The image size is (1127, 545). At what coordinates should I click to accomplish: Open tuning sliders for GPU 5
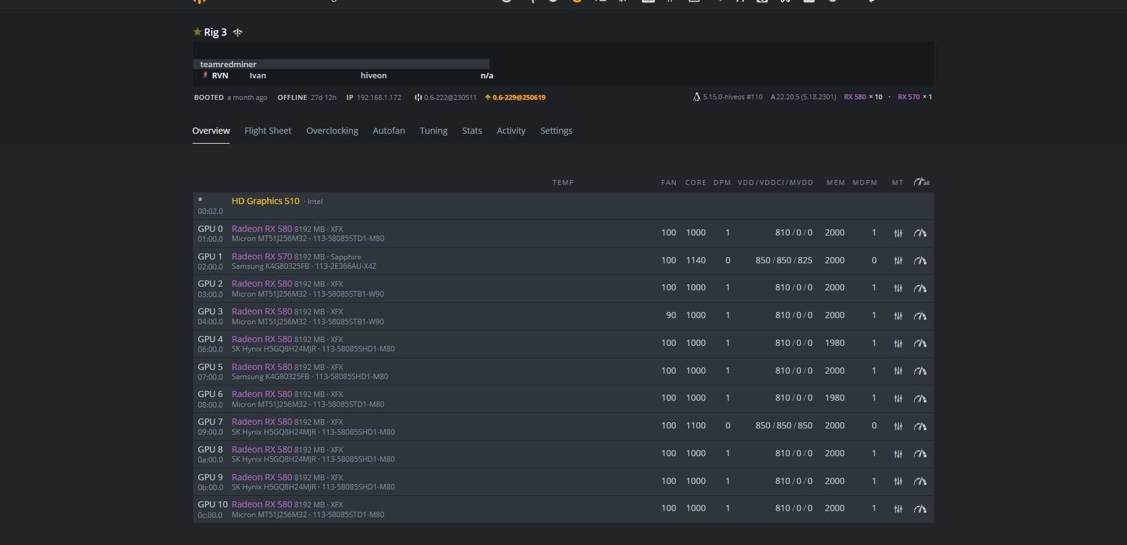[x=898, y=371]
